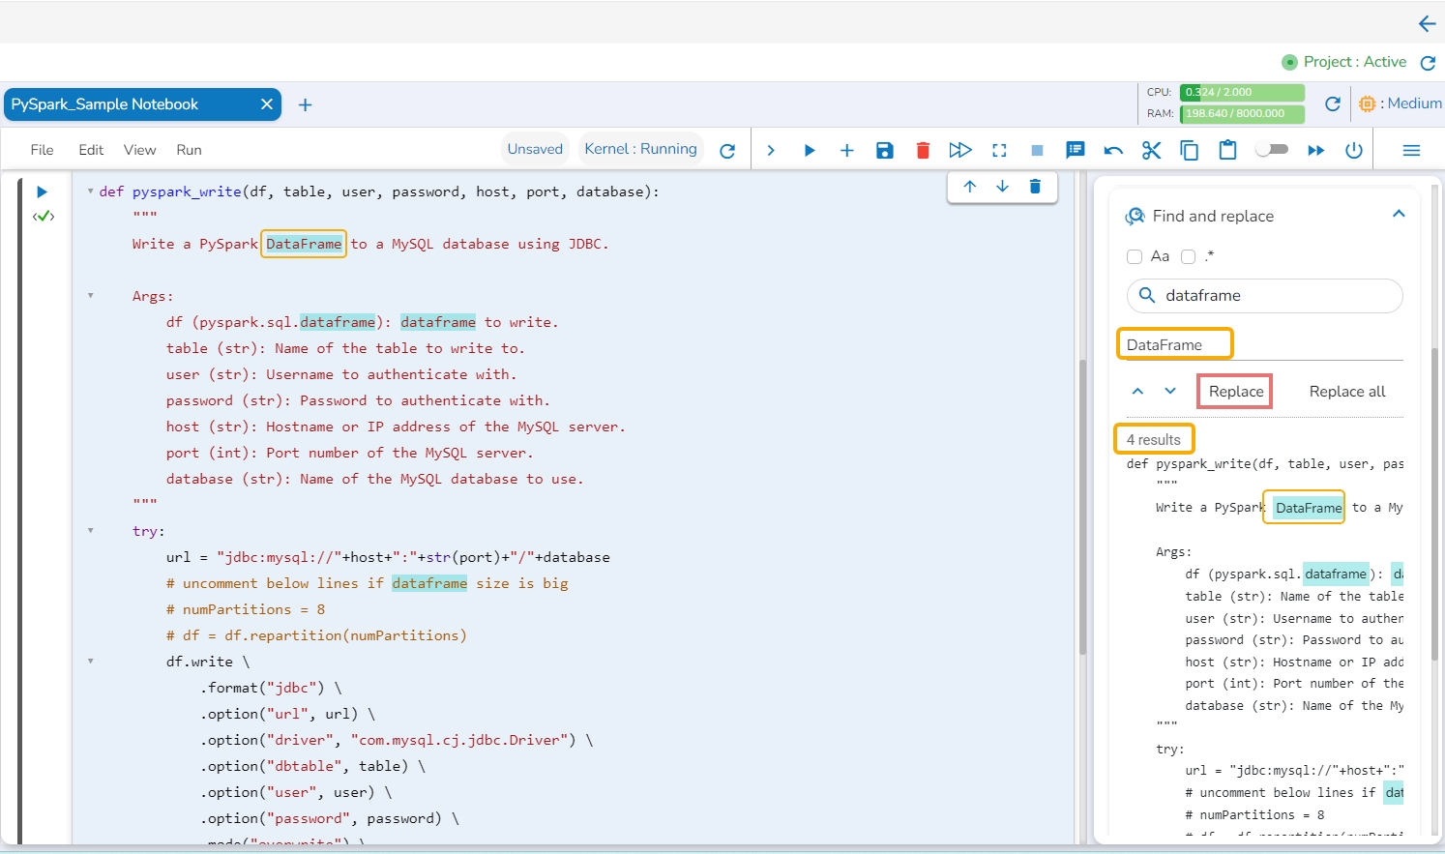Click the save notebook icon
Image resolution: width=1445 pixels, height=854 pixels.
[x=884, y=150]
